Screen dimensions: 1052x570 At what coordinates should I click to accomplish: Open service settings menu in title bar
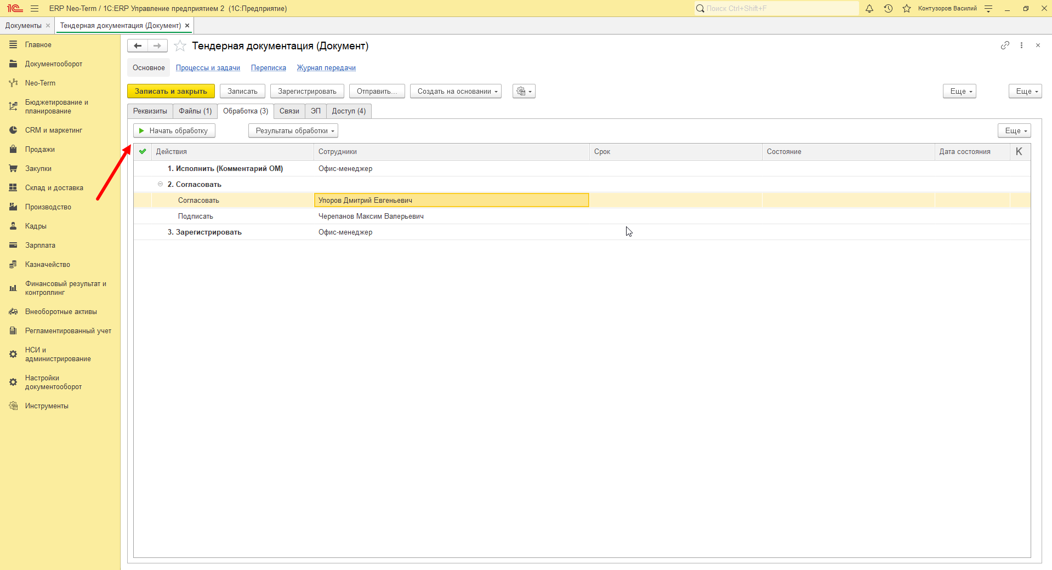coord(988,8)
